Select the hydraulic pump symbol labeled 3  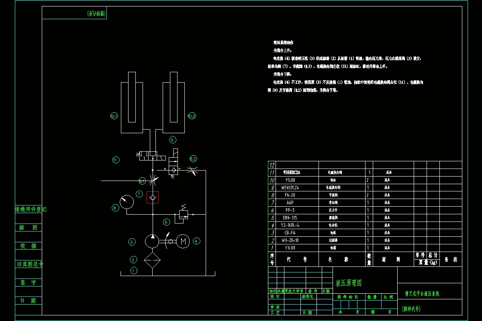152,241
